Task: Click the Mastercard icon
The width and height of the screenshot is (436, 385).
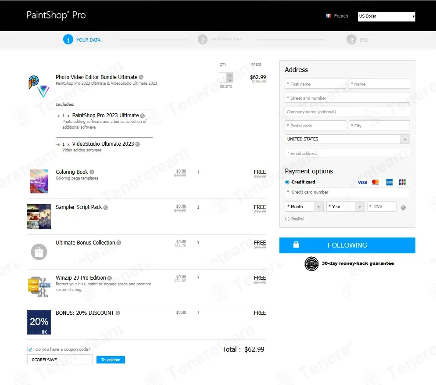Action: [375, 182]
